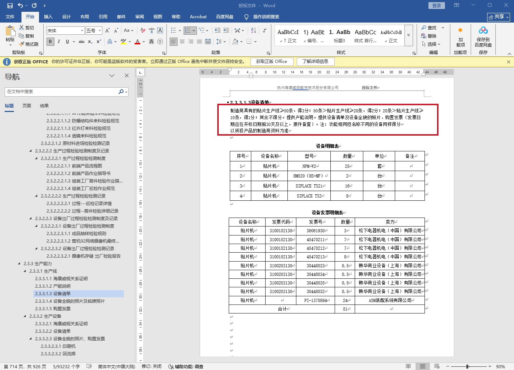Go to heading 2.3.3.1.4 设备全貌的照片及铭牌照片
This screenshot has height=370, width=514.
(x=70, y=301)
